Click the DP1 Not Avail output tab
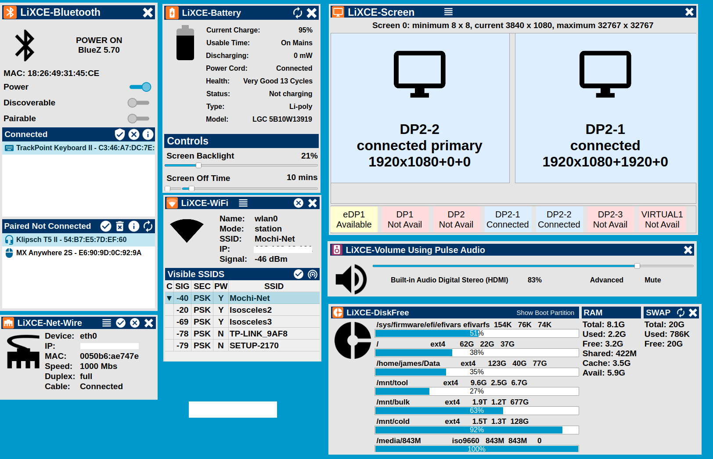 coord(405,220)
